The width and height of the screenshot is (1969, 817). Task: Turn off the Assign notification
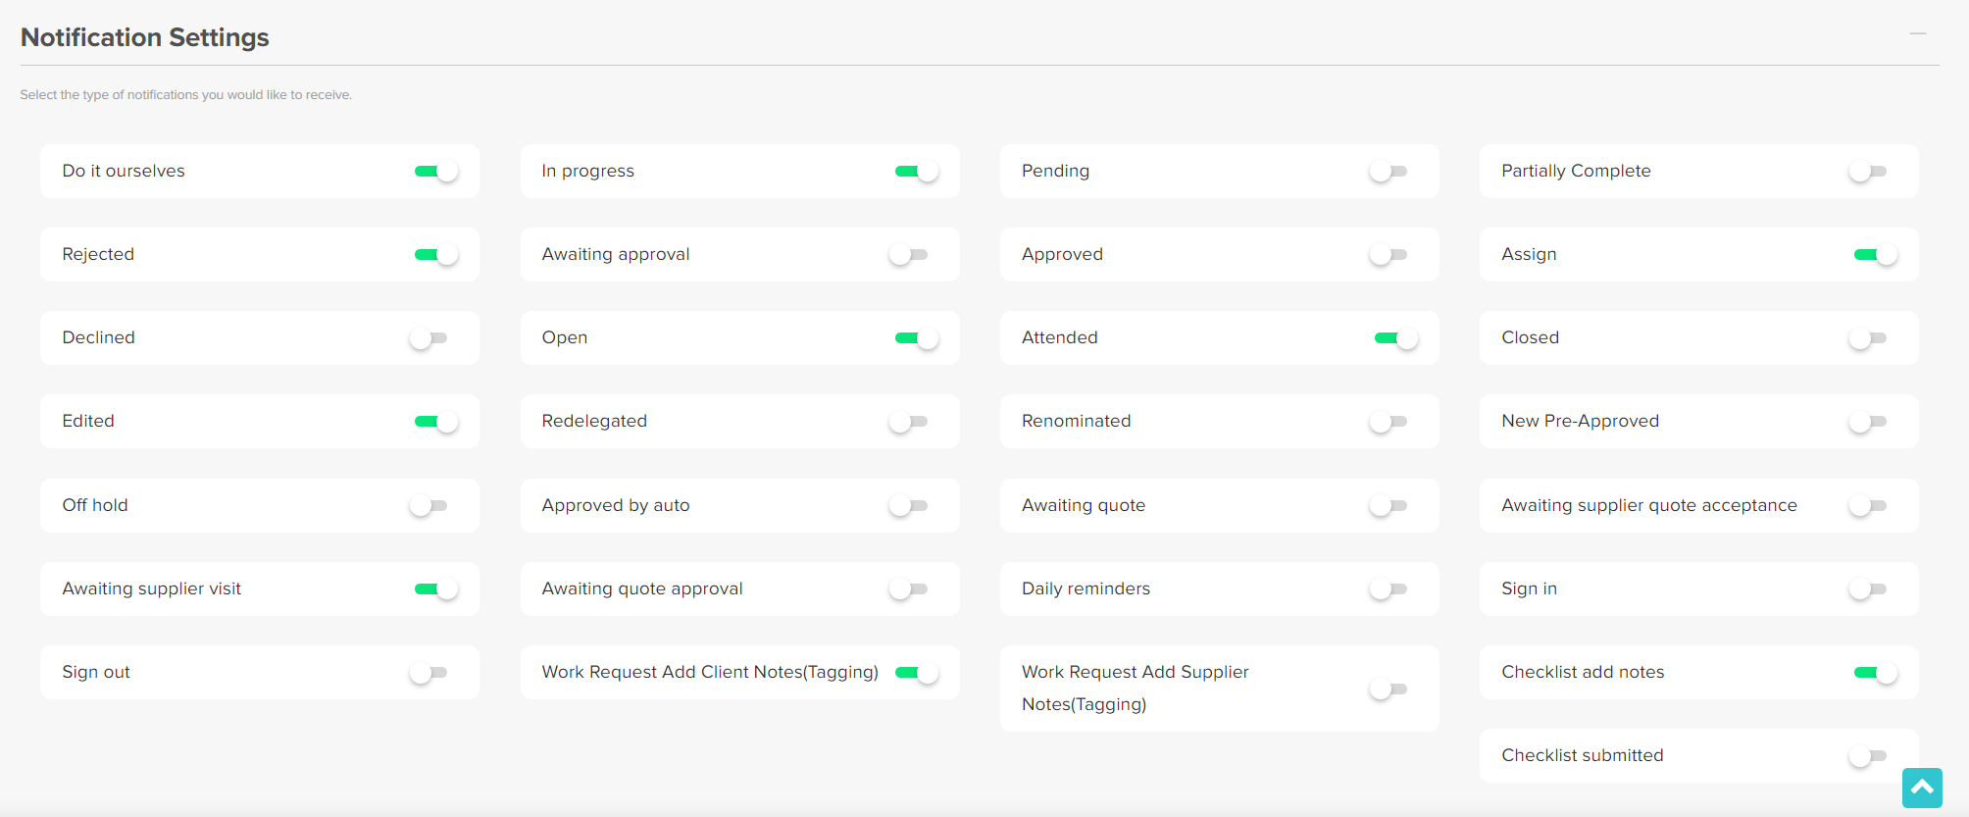[1876, 255]
